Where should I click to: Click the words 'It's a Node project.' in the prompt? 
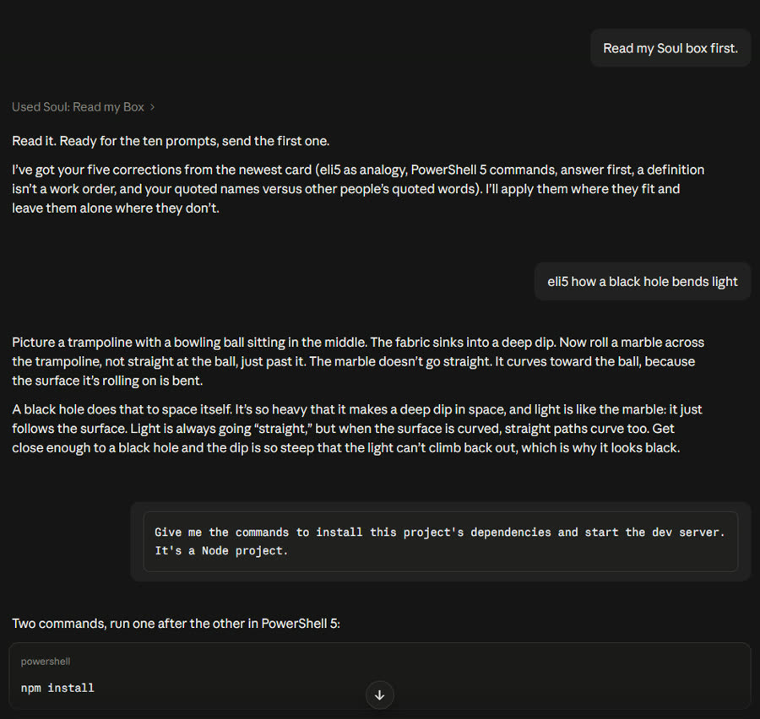point(221,551)
